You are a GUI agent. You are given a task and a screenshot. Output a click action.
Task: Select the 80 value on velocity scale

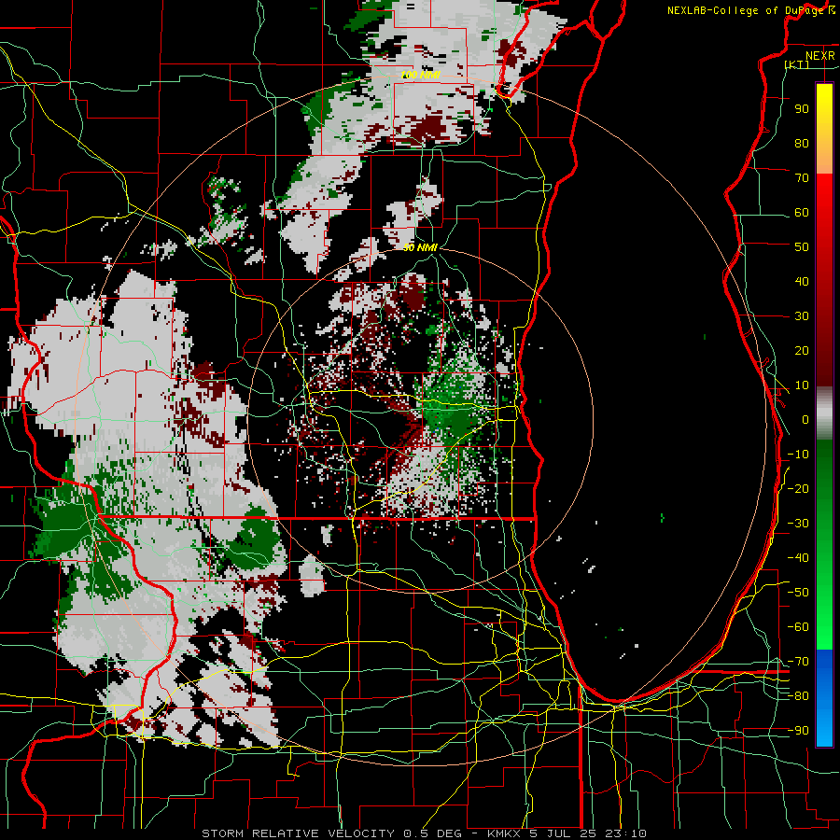tap(802, 144)
